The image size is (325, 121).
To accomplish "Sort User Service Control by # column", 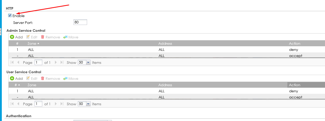I will 17,85.
